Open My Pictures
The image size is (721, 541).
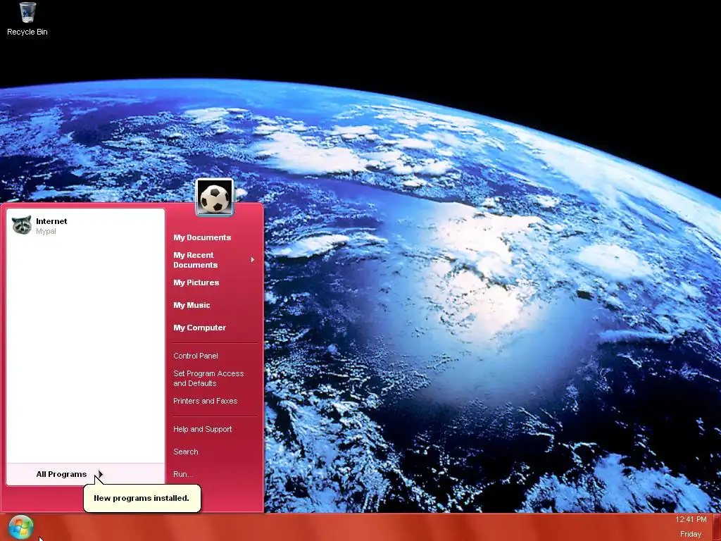pyautogui.click(x=196, y=282)
